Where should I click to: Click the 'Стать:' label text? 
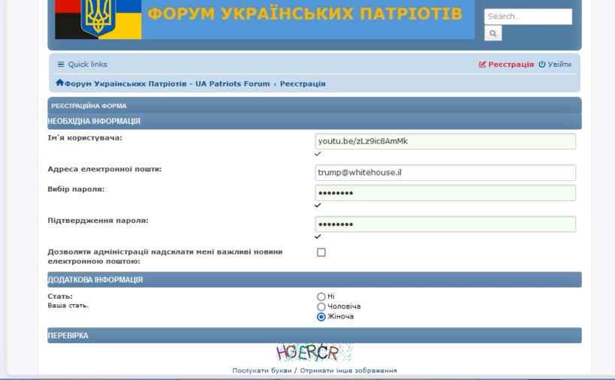(x=60, y=296)
